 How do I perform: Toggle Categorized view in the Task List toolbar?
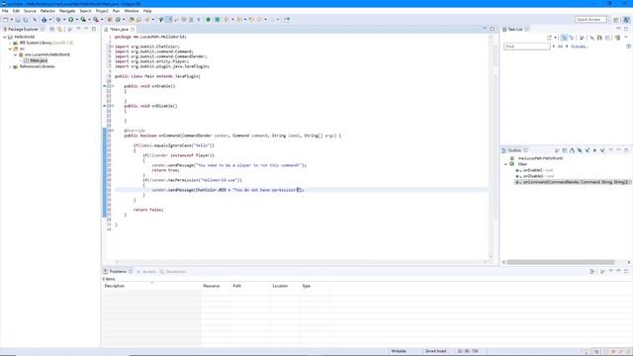tap(564, 38)
